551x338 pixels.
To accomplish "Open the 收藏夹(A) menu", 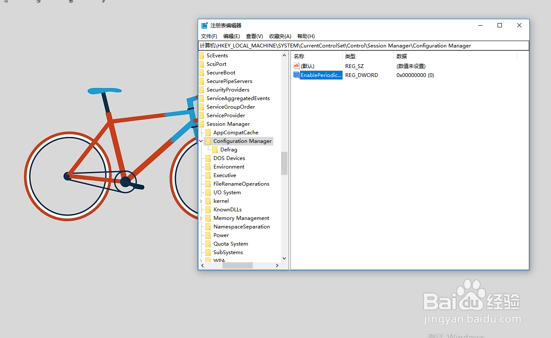I will click(x=280, y=36).
